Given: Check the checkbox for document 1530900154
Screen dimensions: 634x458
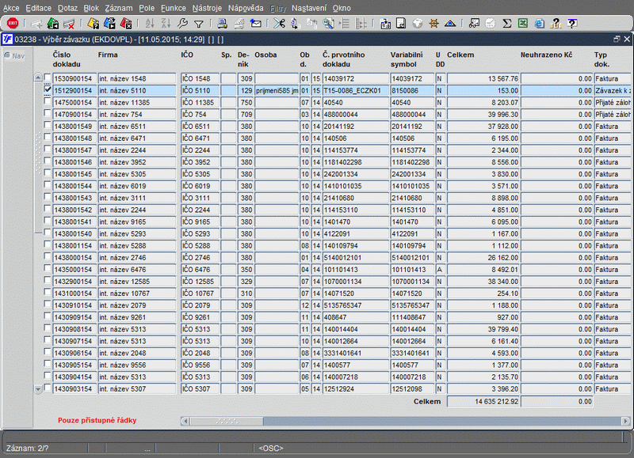Looking at the screenshot, I should 48,77.
